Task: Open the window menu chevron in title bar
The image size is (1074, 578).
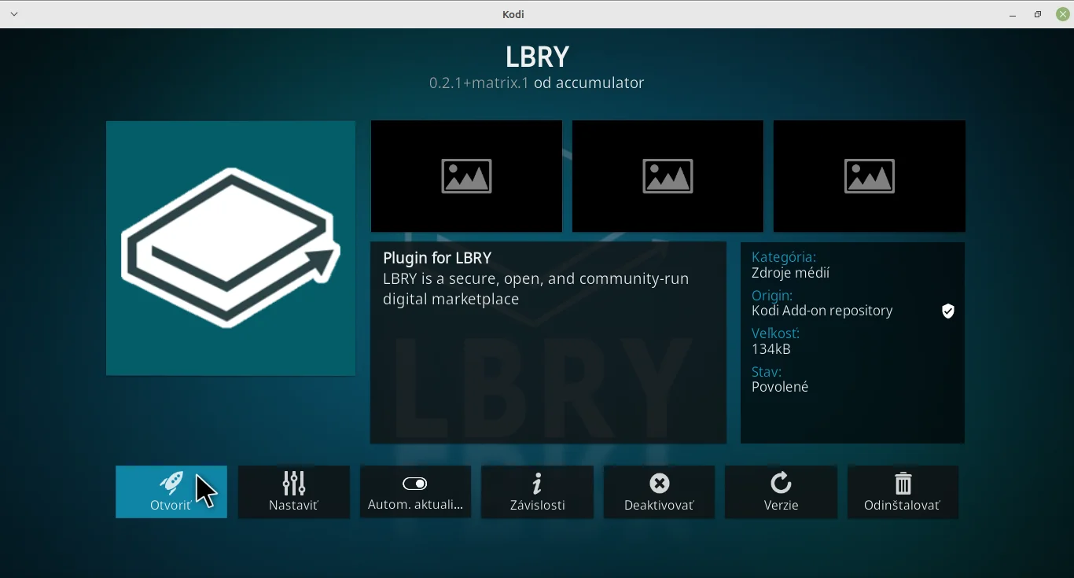Action: (x=14, y=14)
